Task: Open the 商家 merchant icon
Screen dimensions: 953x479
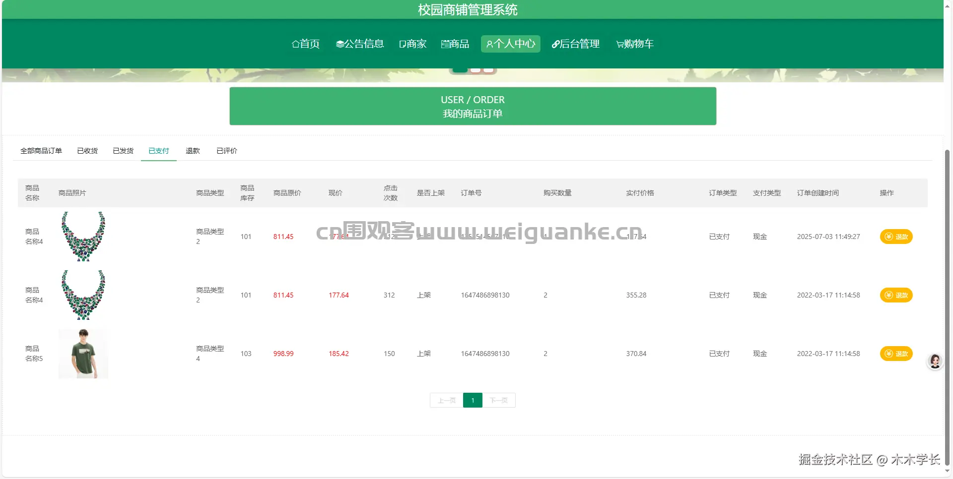Action: coord(402,44)
